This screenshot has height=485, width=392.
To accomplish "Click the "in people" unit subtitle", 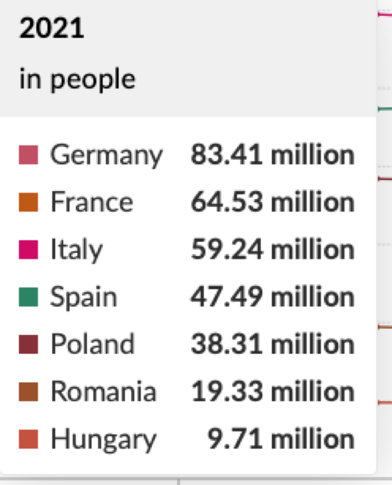I will [77, 79].
